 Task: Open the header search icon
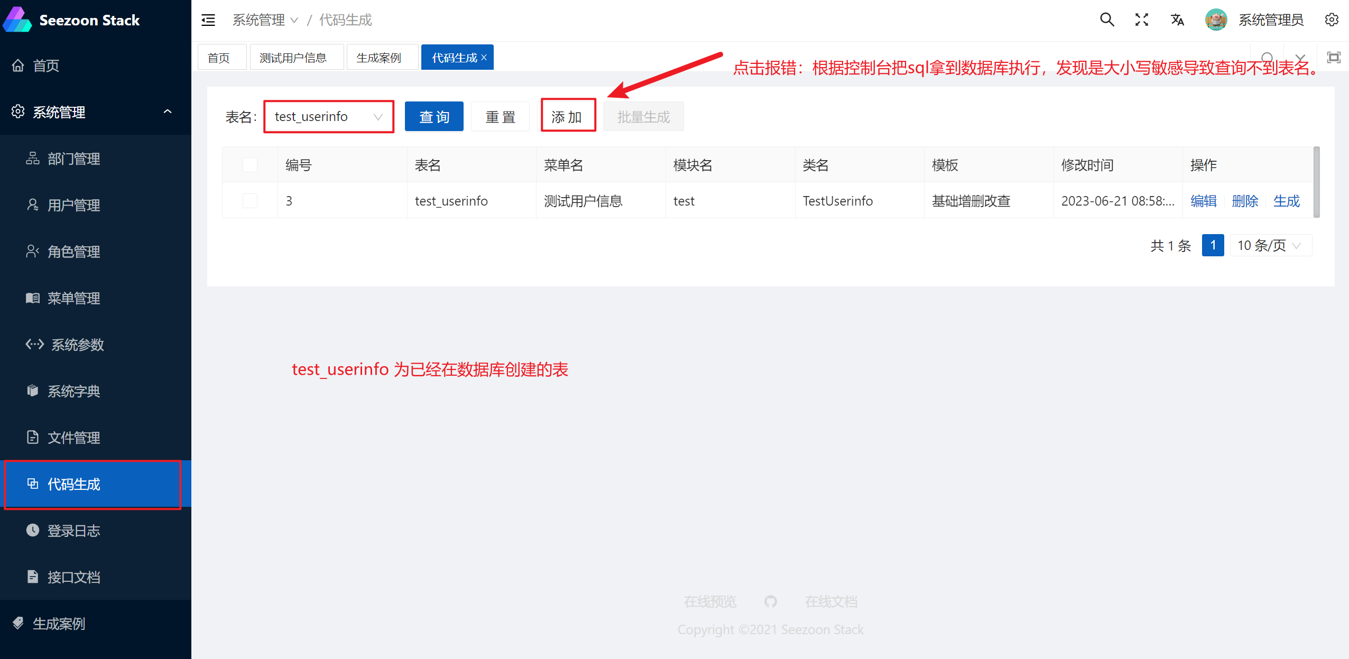point(1107,20)
